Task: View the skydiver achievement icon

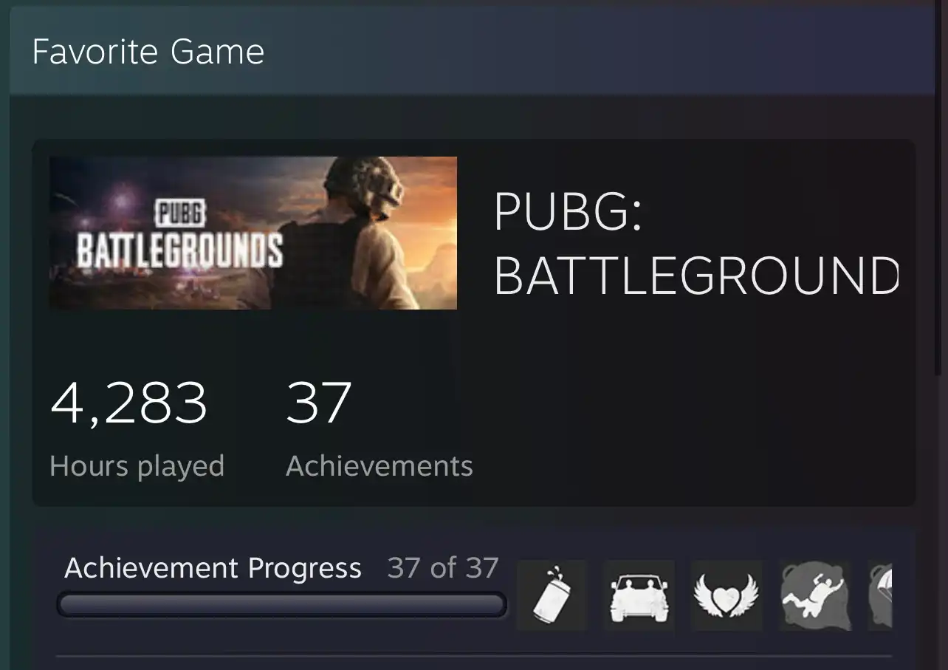Action: point(815,595)
